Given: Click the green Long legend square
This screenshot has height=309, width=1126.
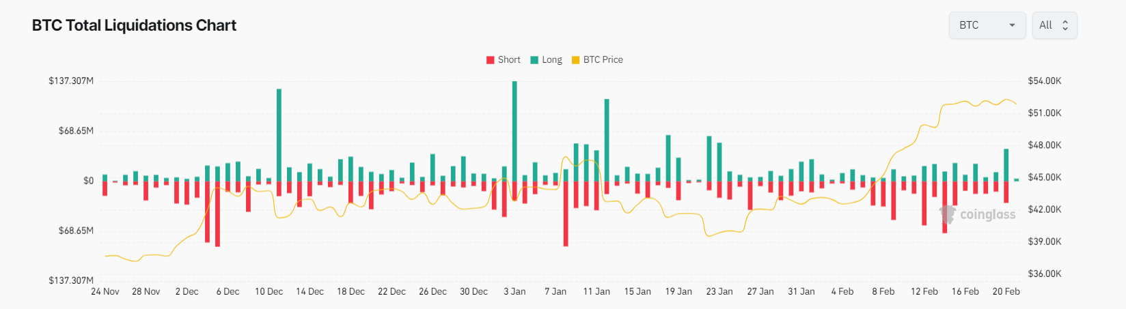Looking at the screenshot, I should tap(534, 60).
